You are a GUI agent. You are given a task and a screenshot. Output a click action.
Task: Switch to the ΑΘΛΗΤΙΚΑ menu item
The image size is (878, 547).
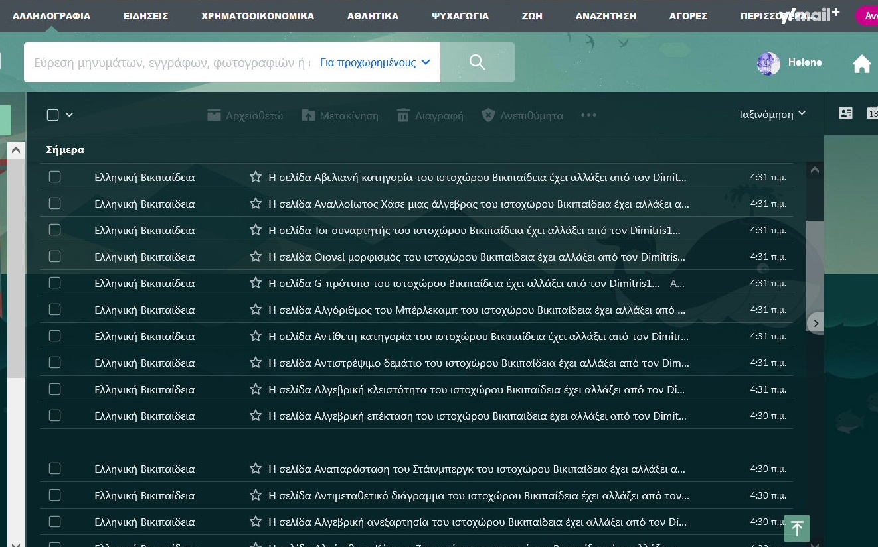pyautogui.click(x=373, y=16)
